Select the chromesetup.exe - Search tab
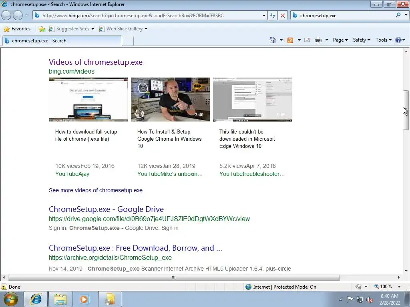The height and width of the screenshot is (307, 410). point(62,41)
